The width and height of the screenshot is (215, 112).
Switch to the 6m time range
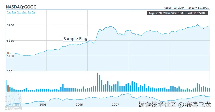[x=25, y=12]
